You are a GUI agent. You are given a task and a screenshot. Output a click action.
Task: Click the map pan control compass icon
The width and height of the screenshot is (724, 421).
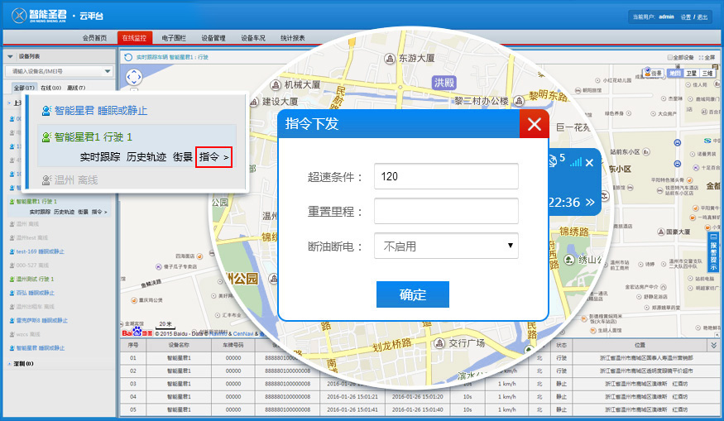134,76
